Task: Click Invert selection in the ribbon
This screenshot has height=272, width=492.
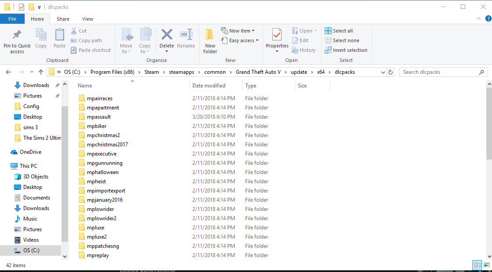Action: [x=346, y=50]
